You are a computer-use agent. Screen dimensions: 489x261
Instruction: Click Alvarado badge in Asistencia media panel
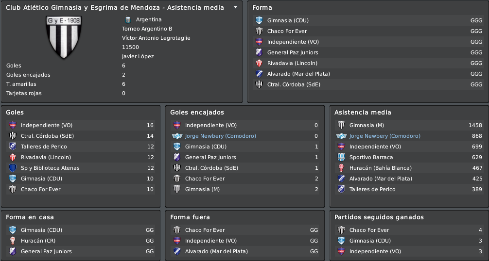[341, 179]
